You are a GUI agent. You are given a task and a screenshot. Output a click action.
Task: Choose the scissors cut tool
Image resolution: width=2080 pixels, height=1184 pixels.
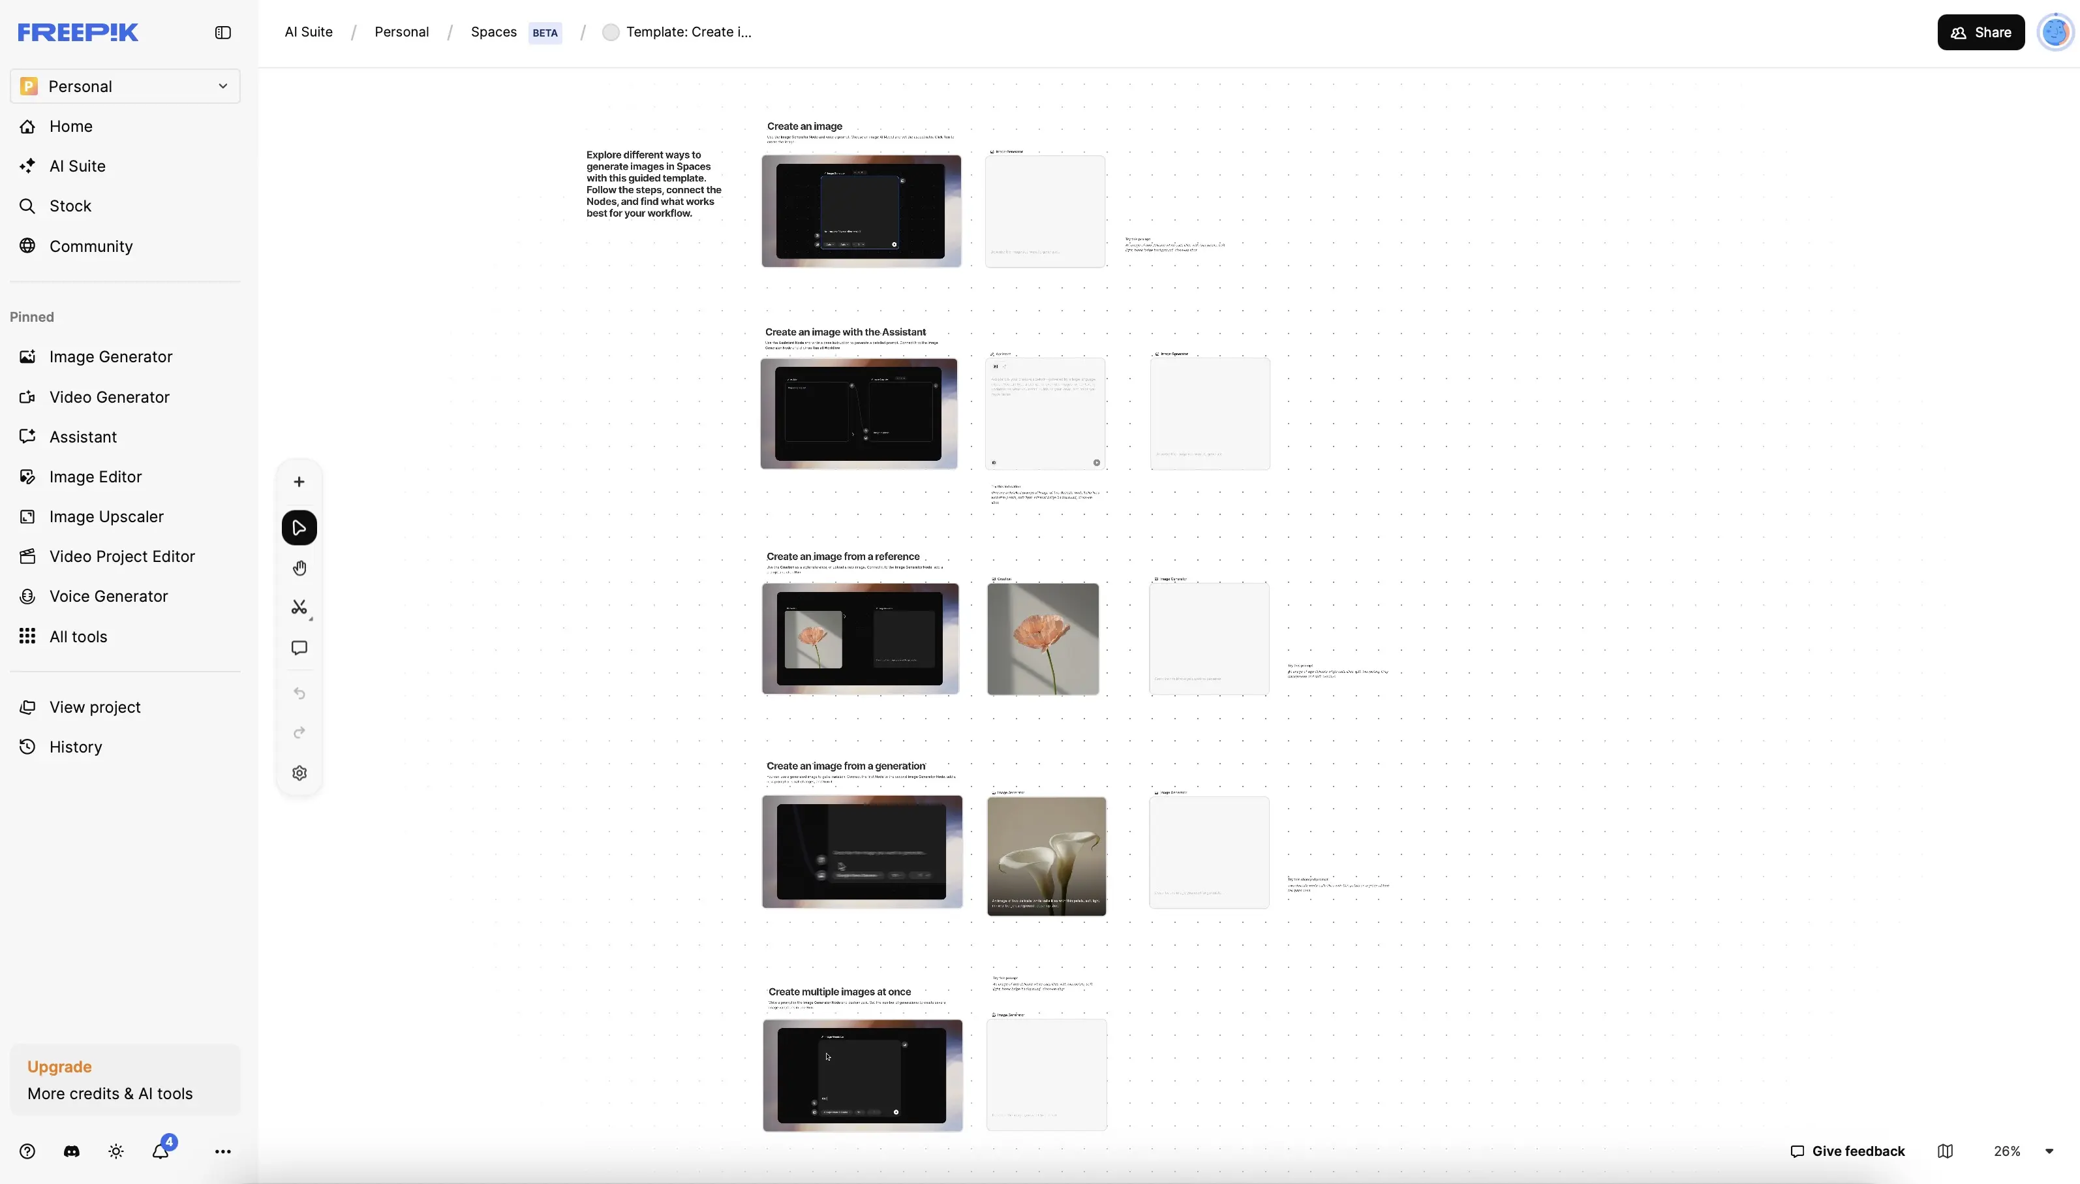pyautogui.click(x=299, y=608)
